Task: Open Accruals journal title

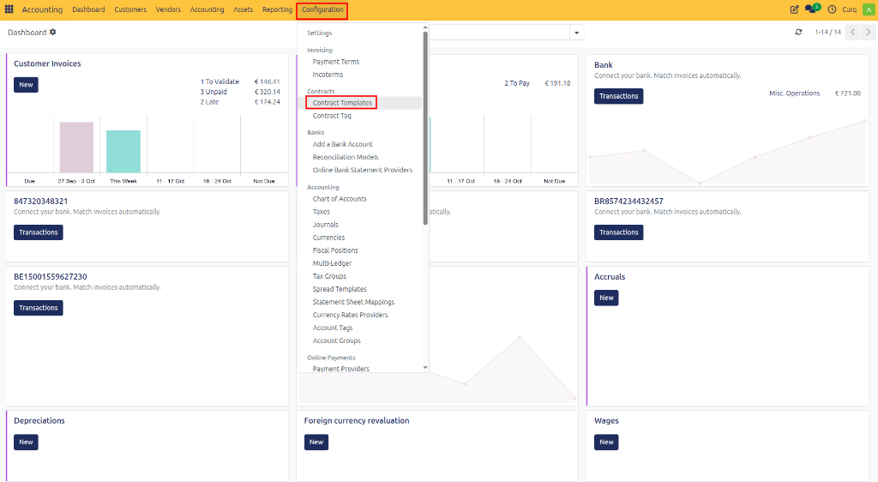Action: pos(610,277)
